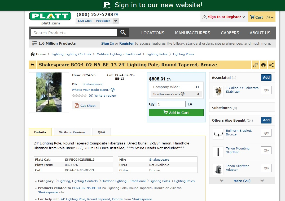Viewport: 285px width, 201px height.
Task: Go to Lighting, Lighting Controls breadcrumb
Action: 71,54
